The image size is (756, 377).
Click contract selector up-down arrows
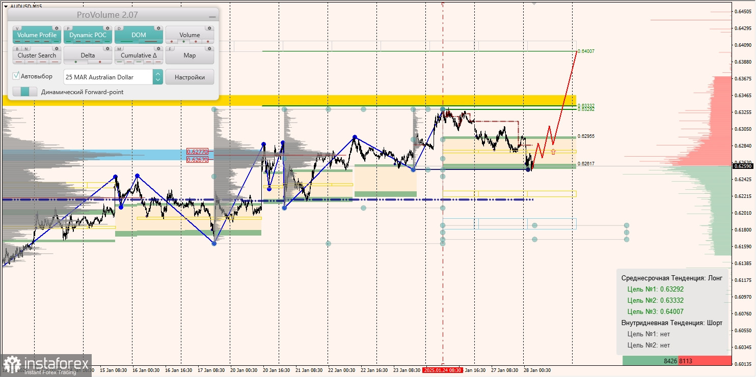158,77
